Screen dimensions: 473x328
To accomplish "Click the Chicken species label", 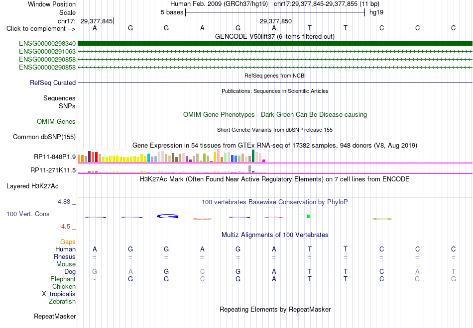I will click(64, 287).
